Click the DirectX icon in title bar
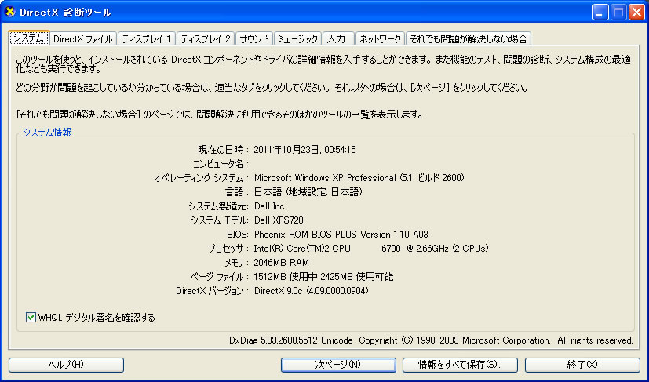 [x=10, y=12]
